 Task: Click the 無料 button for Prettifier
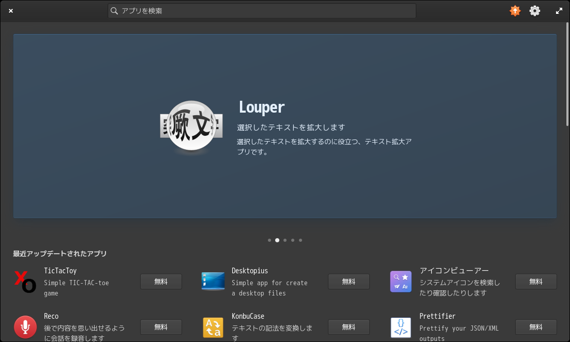coord(536,327)
